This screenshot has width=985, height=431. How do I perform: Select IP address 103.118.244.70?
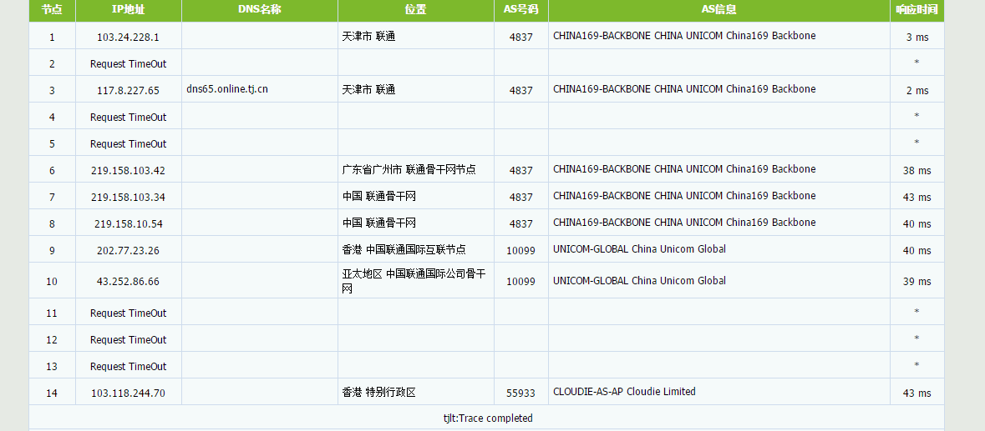click(128, 393)
